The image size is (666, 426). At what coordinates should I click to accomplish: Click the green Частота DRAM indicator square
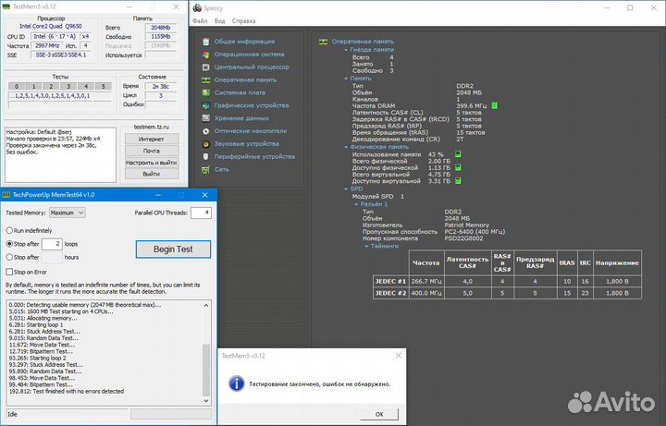point(495,105)
